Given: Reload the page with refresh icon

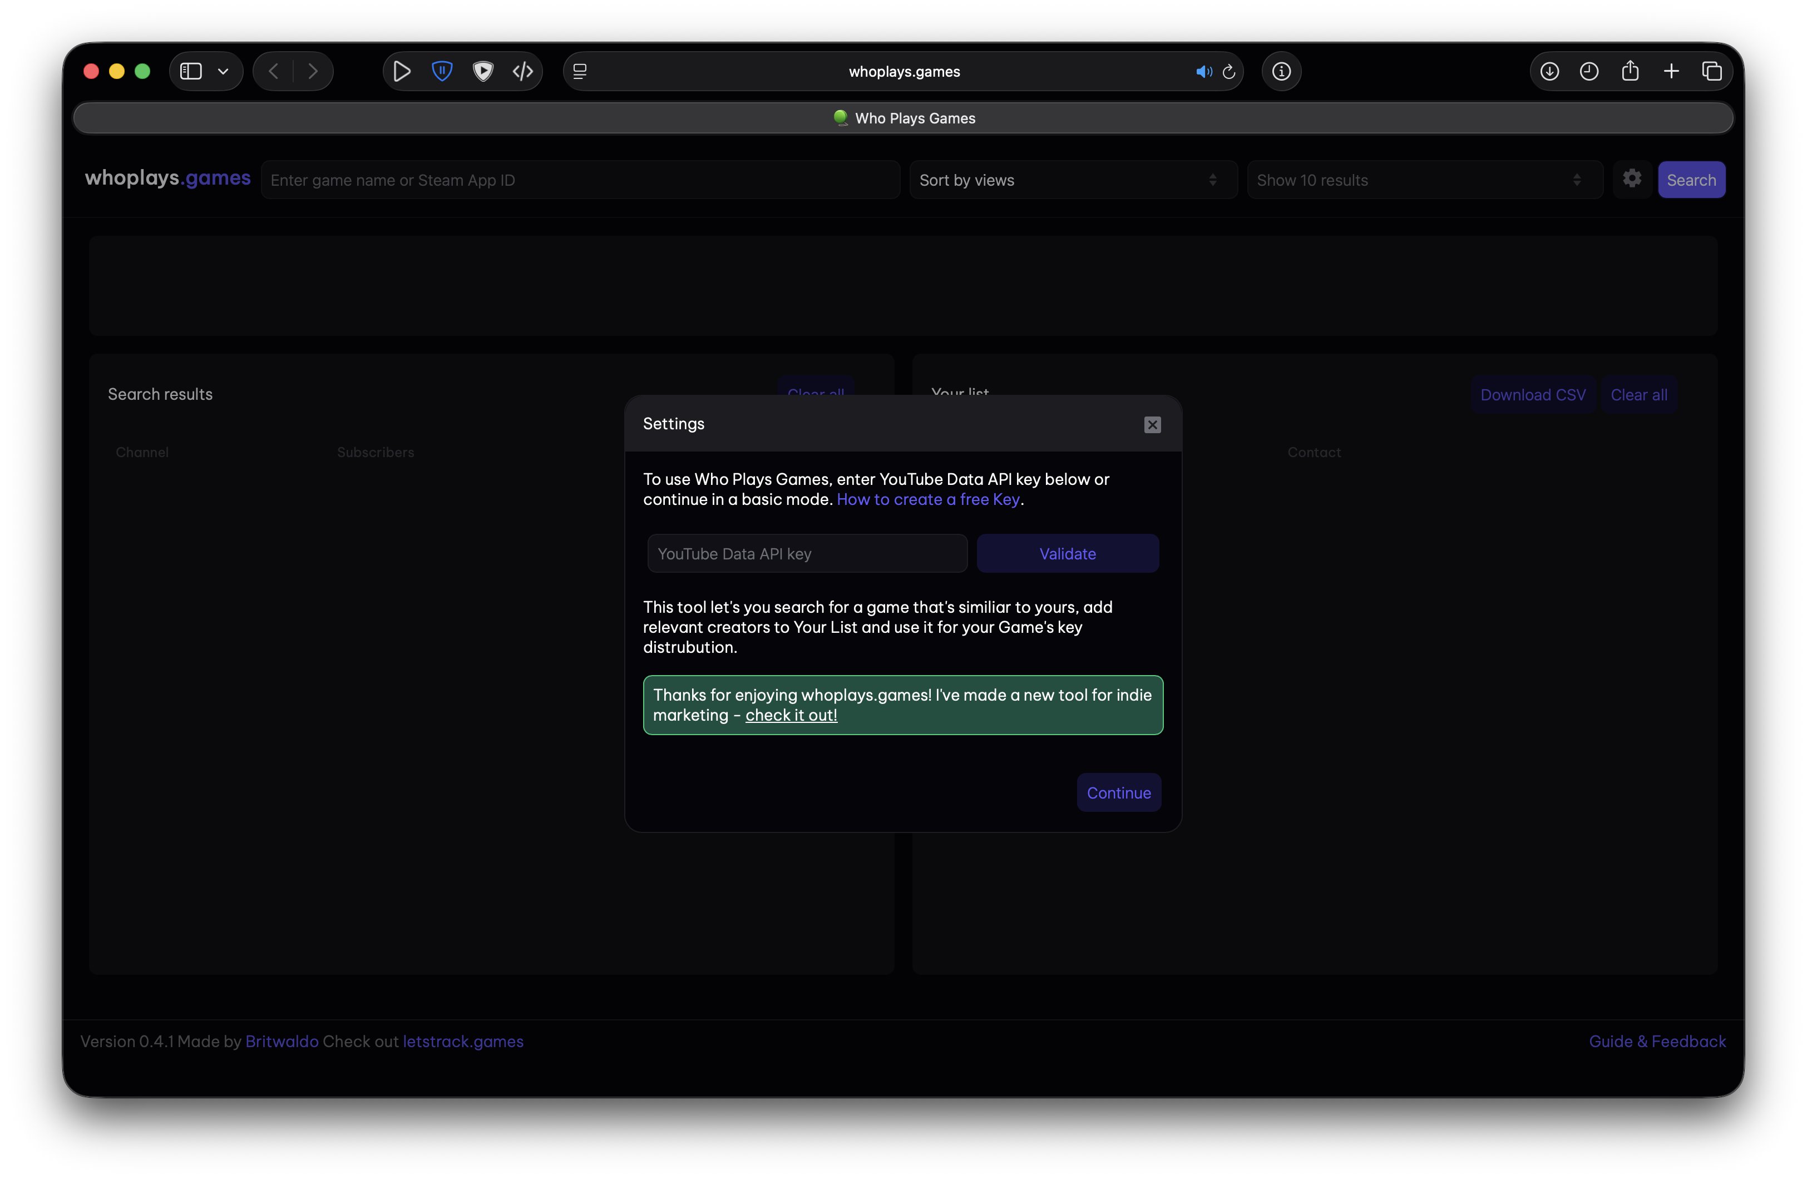Looking at the screenshot, I should click(x=1229, y=71).
